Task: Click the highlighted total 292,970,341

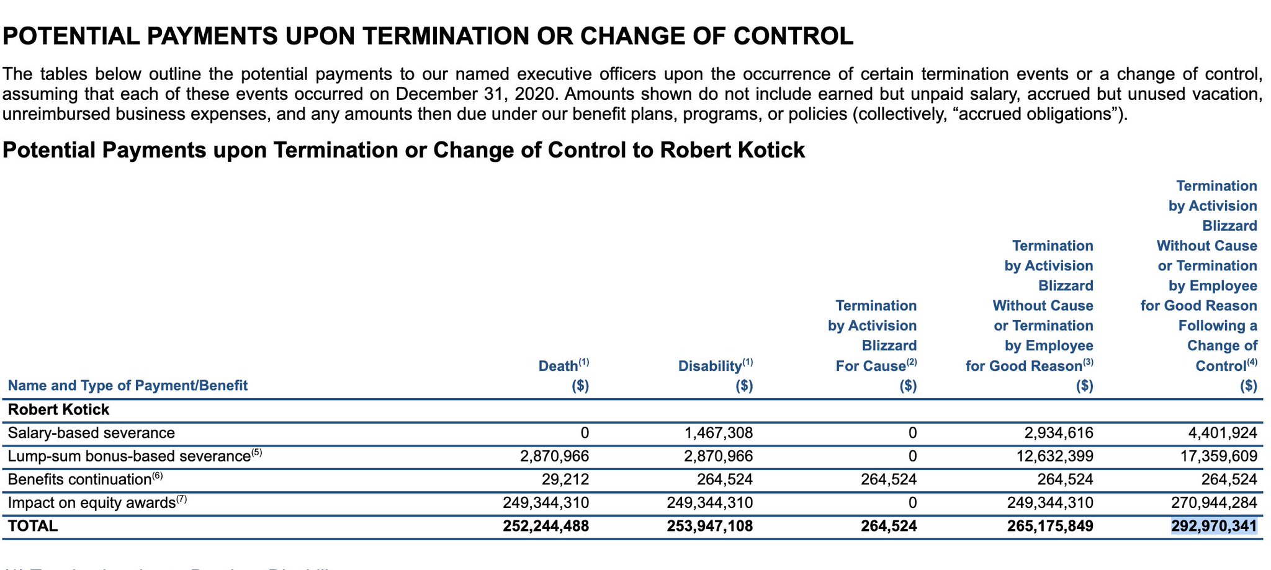Action: [x=1214, y=526]
